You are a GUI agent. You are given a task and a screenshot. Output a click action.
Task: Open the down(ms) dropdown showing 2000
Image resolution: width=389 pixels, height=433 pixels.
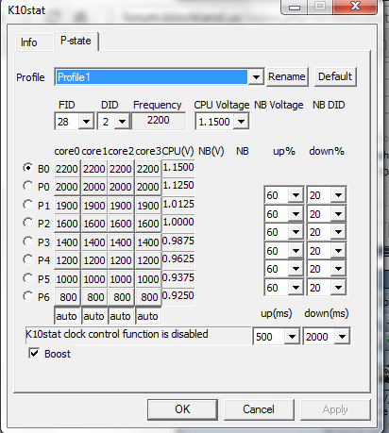[342, 337]
